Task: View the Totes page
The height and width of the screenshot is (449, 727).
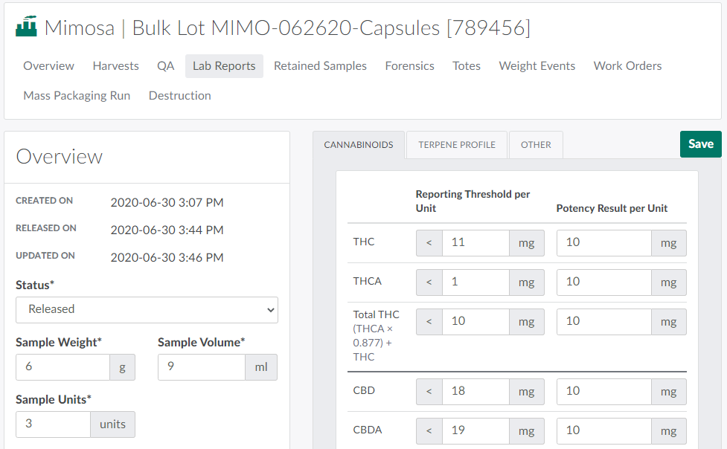Action: [x=467, y=66]
